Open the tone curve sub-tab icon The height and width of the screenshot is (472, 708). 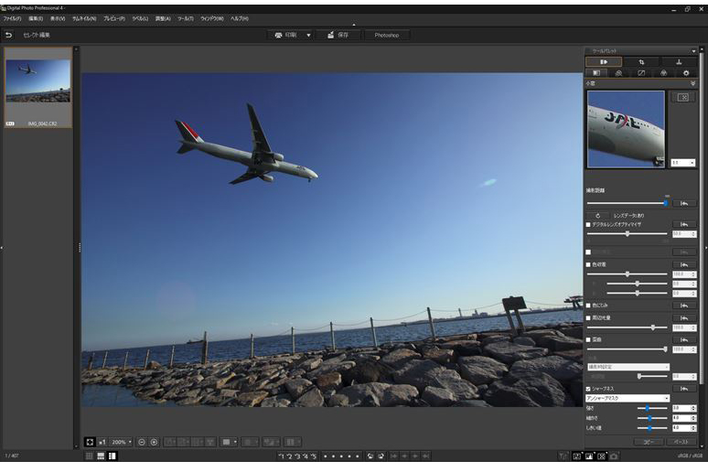(641, 72)
